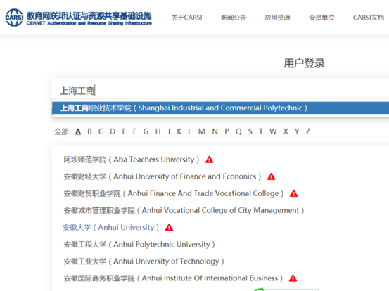Filter institutions by letter S
This screenshot has width=389, height=291.
[x=250, y=131]
